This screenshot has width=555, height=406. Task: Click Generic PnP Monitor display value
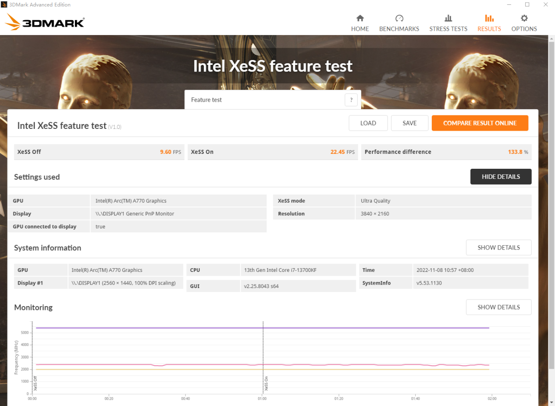click(x=135, y=214)
